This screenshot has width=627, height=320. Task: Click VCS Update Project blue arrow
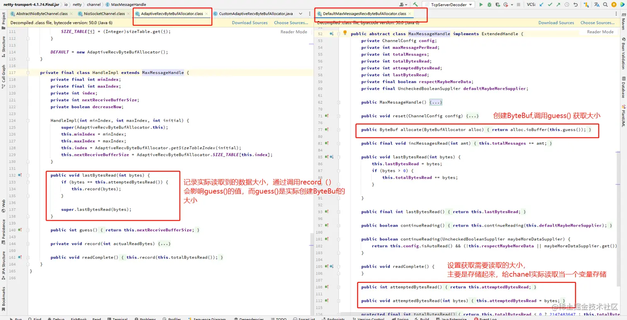pos(542,5)
